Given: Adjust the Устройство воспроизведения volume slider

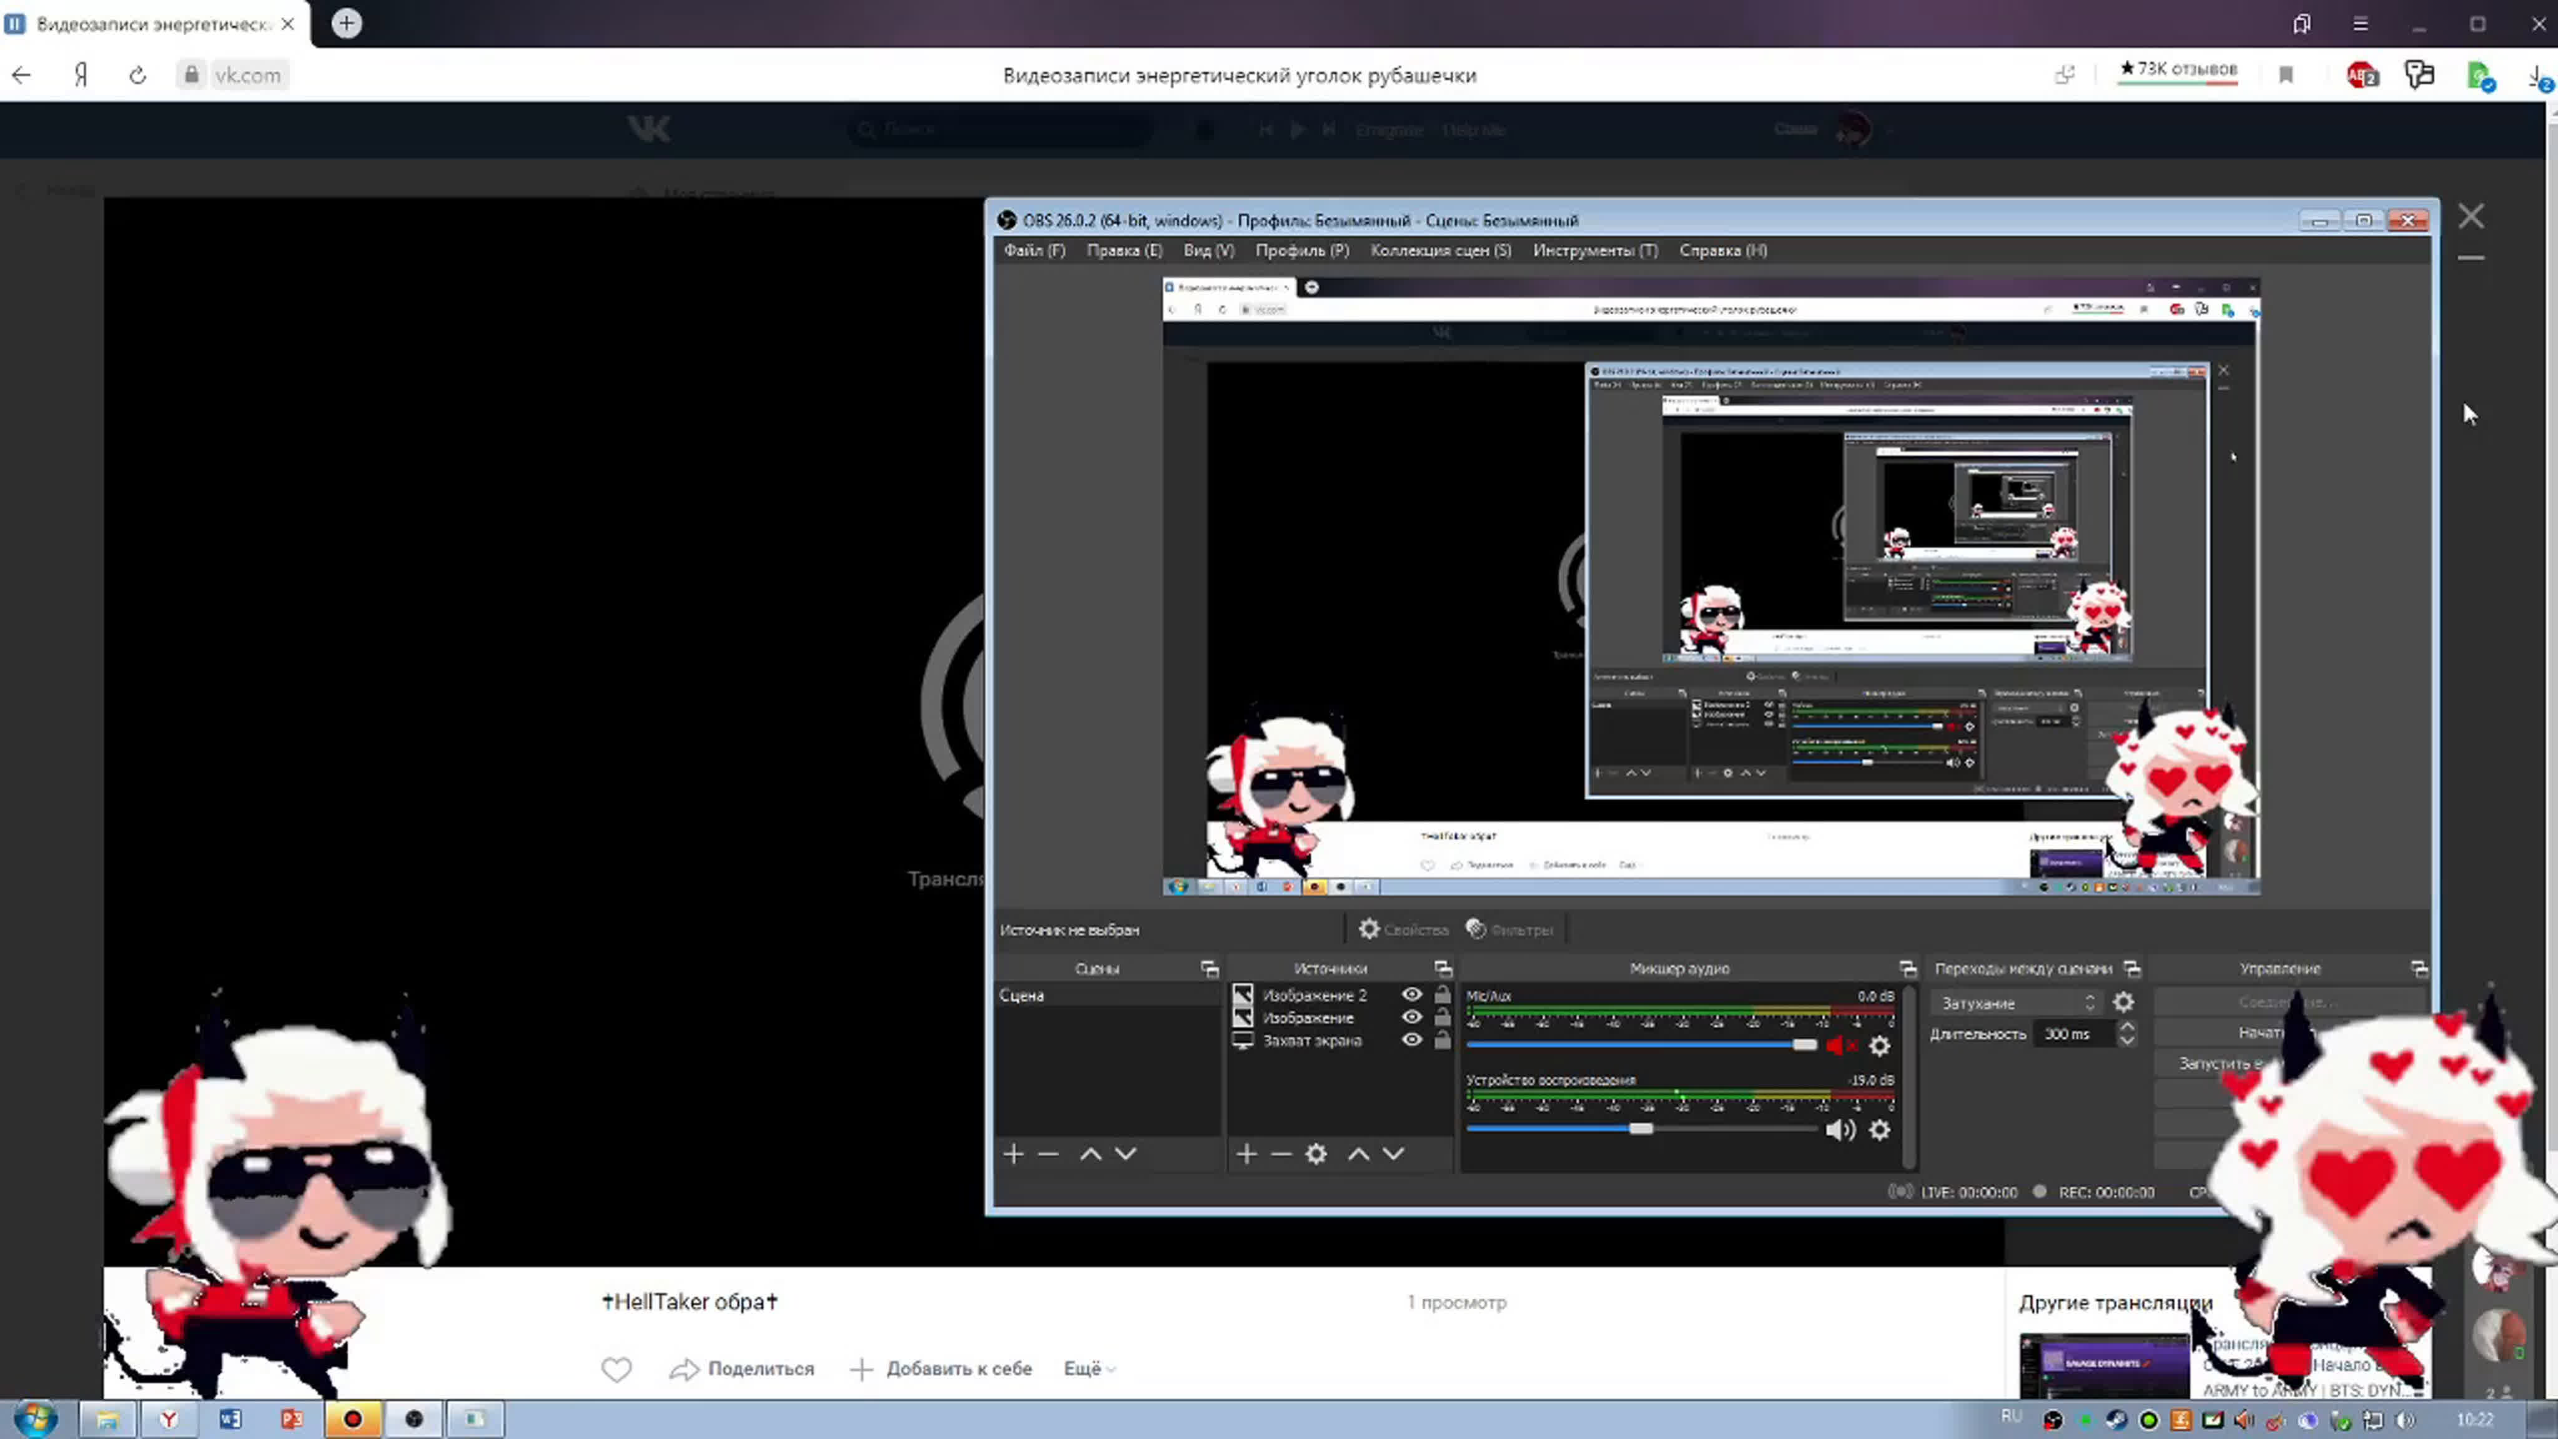Looking at the screenshot, I should click(1641, 1129).
